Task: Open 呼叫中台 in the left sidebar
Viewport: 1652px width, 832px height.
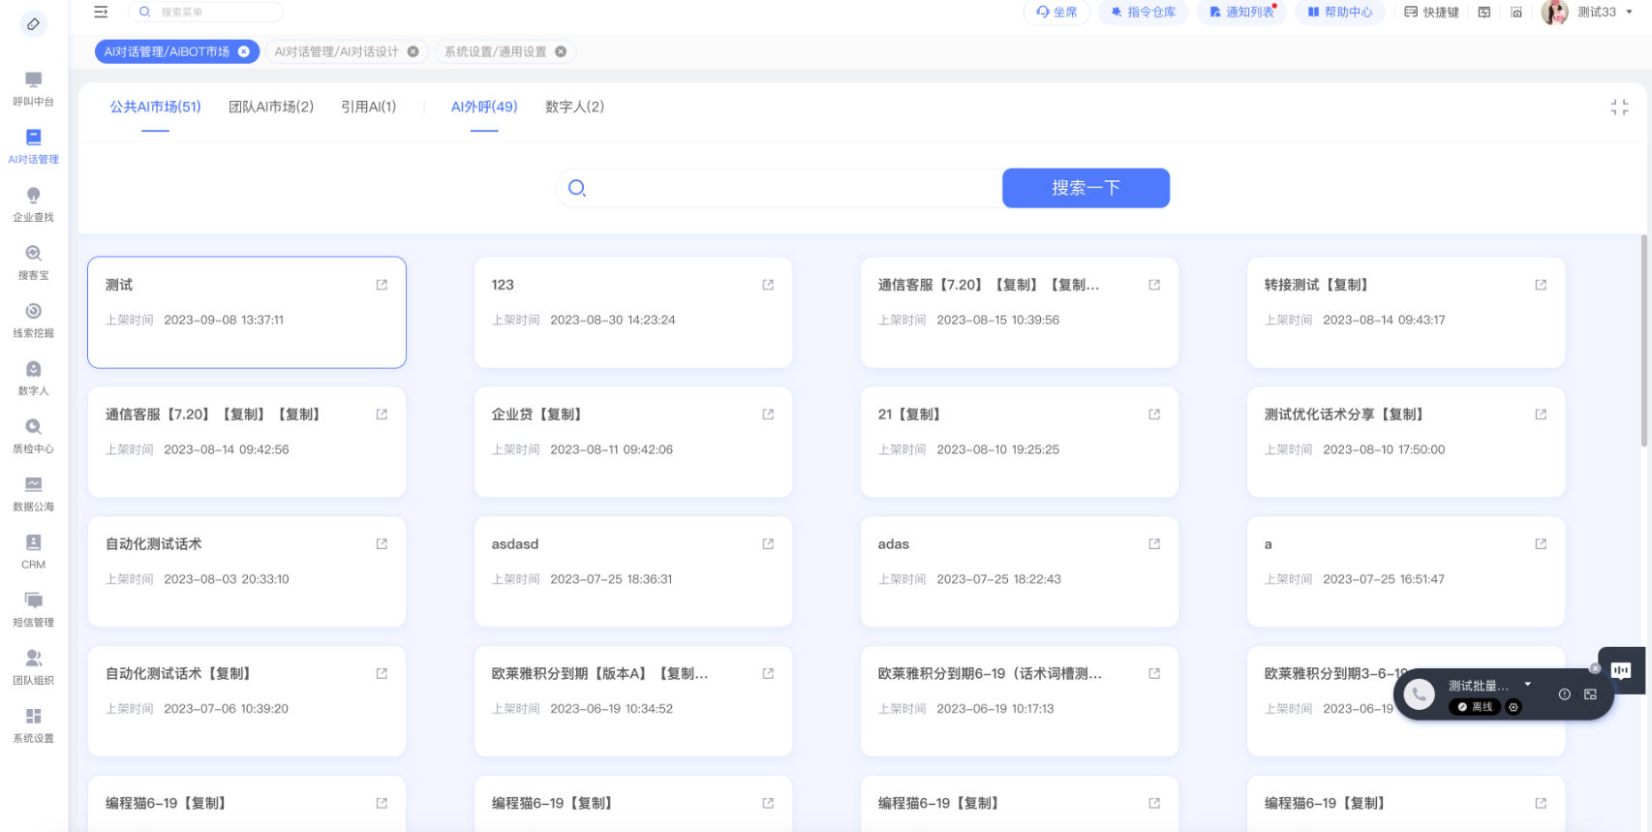Action: pyautogui.click(x=33, y=88)
